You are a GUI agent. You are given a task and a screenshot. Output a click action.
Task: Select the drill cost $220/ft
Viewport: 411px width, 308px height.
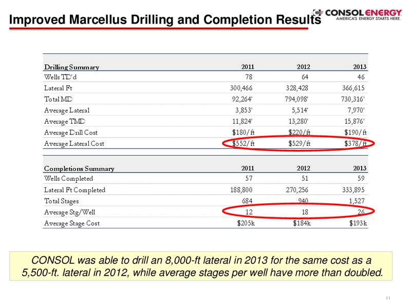(x=300, y=132)
